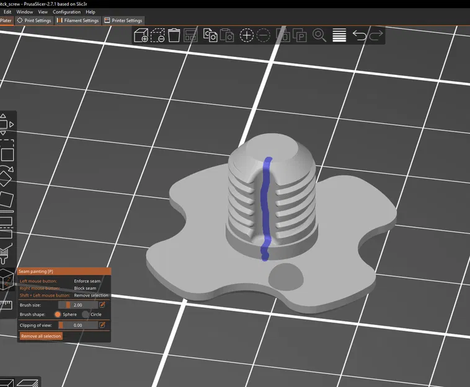
Task: Click the 'Remove selection' hint text
Action: 91,295
